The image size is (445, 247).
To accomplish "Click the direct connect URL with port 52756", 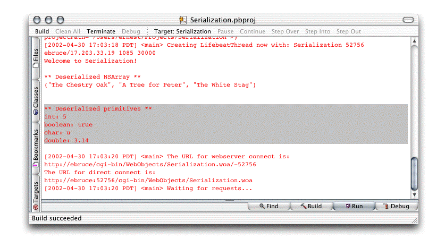I will point(148,181).
